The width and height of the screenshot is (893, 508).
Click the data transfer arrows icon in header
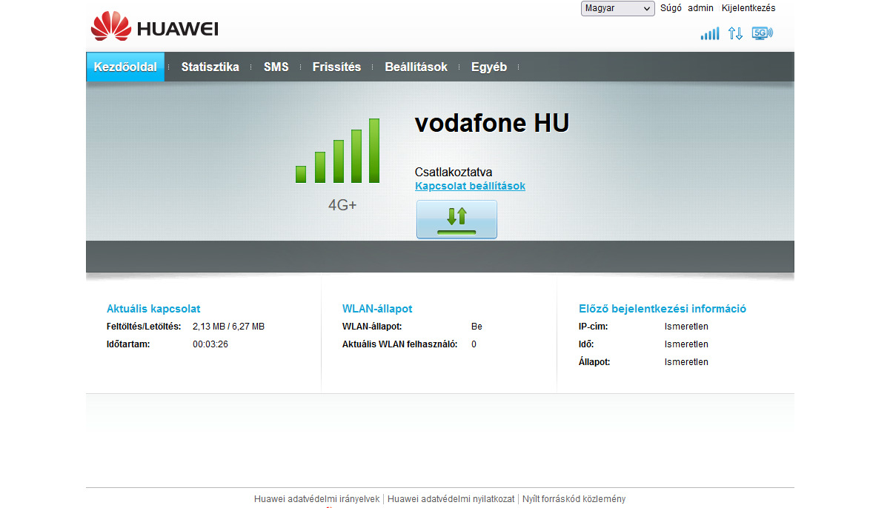point(735,33)
